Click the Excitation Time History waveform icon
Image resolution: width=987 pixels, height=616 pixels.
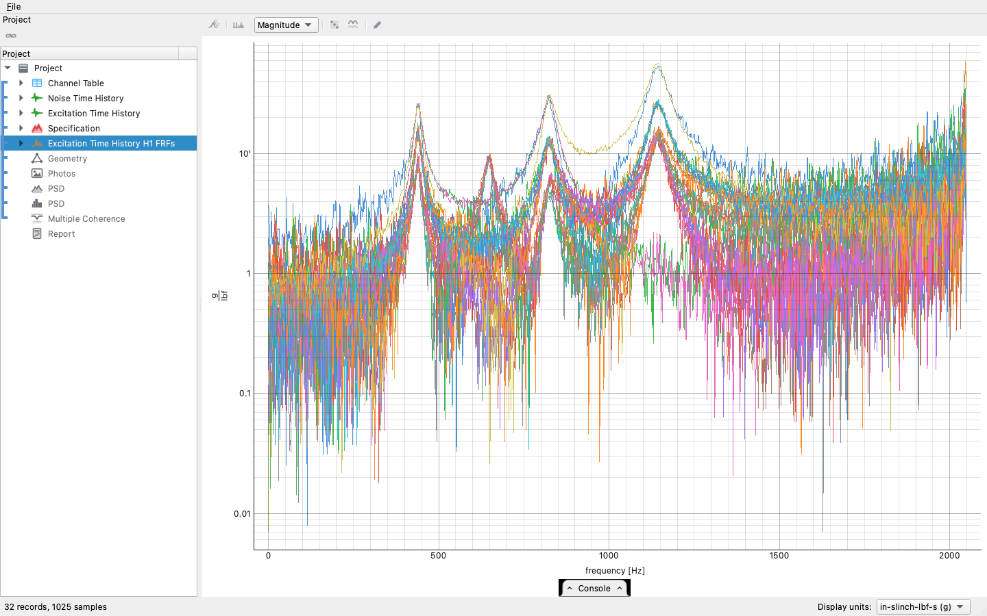(x=37, y=113)
